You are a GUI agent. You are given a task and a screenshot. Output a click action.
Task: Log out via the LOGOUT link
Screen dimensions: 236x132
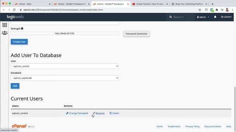[226, 17]
